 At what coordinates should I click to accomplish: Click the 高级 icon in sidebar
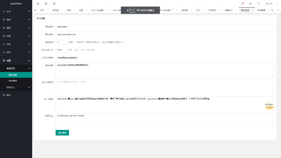click(4, 44)
